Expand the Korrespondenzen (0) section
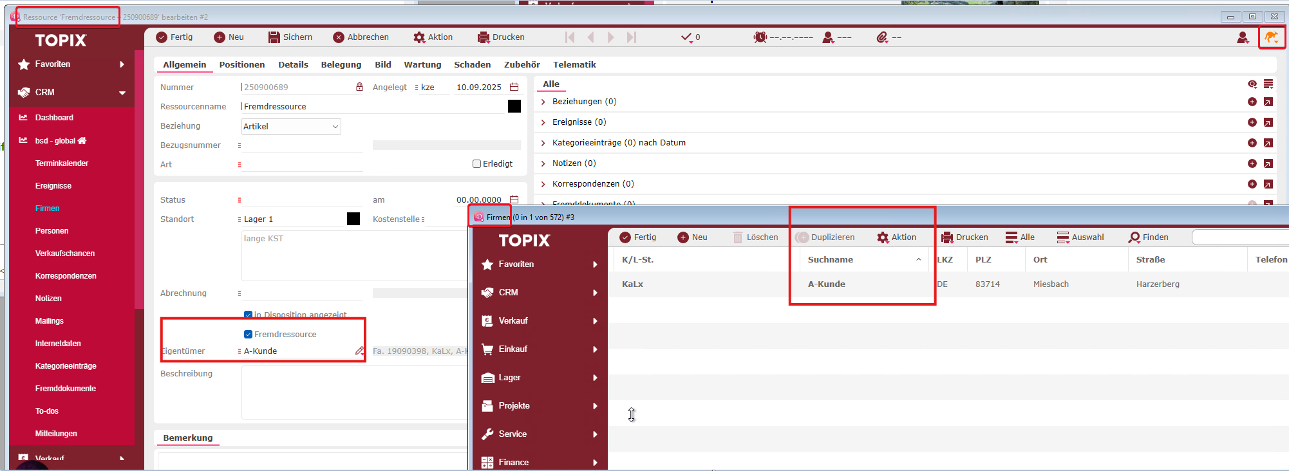 click(543, 184)
